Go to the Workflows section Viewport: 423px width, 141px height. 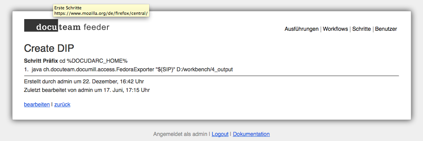click(x=336, y=29)
